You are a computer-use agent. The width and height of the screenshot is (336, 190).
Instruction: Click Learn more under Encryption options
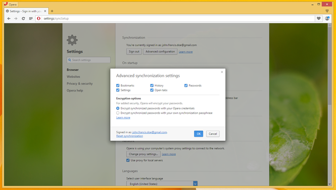coord(123,118)
